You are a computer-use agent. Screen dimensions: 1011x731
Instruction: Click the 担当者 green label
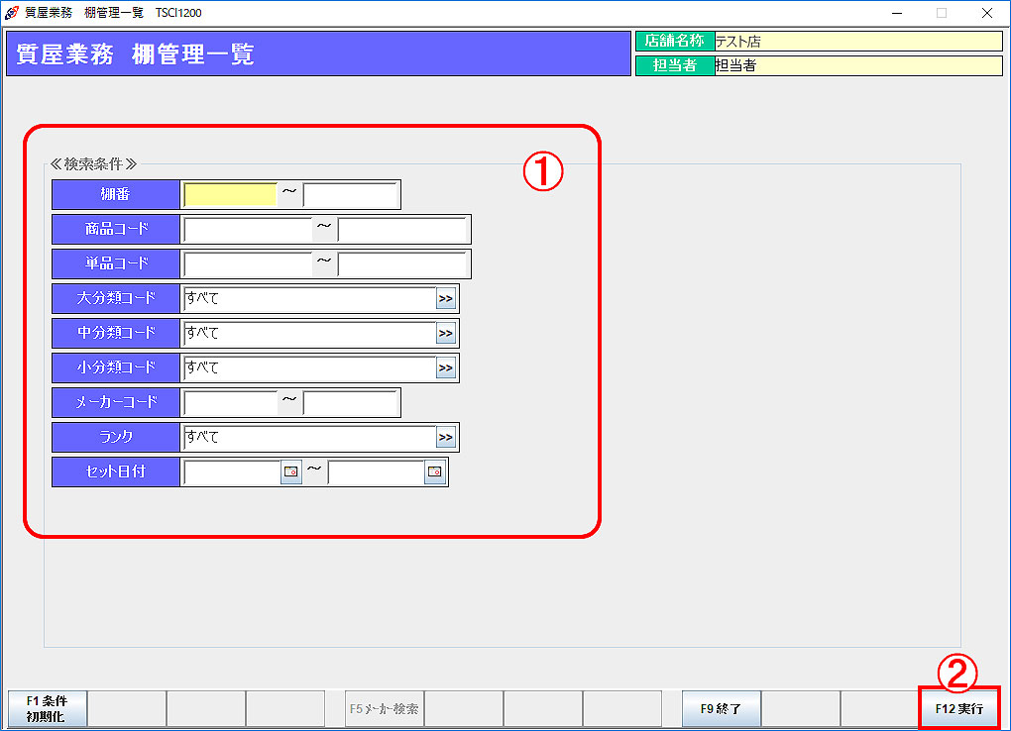675,65
